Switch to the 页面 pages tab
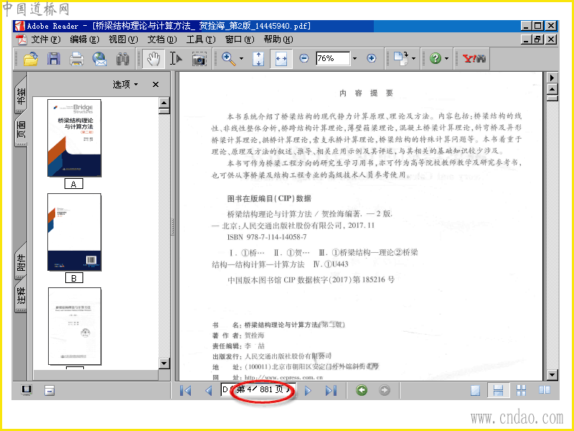 [x=21, y=131]
